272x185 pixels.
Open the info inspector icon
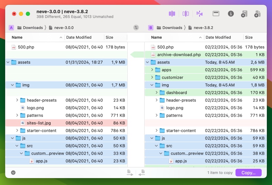[231, 13]
